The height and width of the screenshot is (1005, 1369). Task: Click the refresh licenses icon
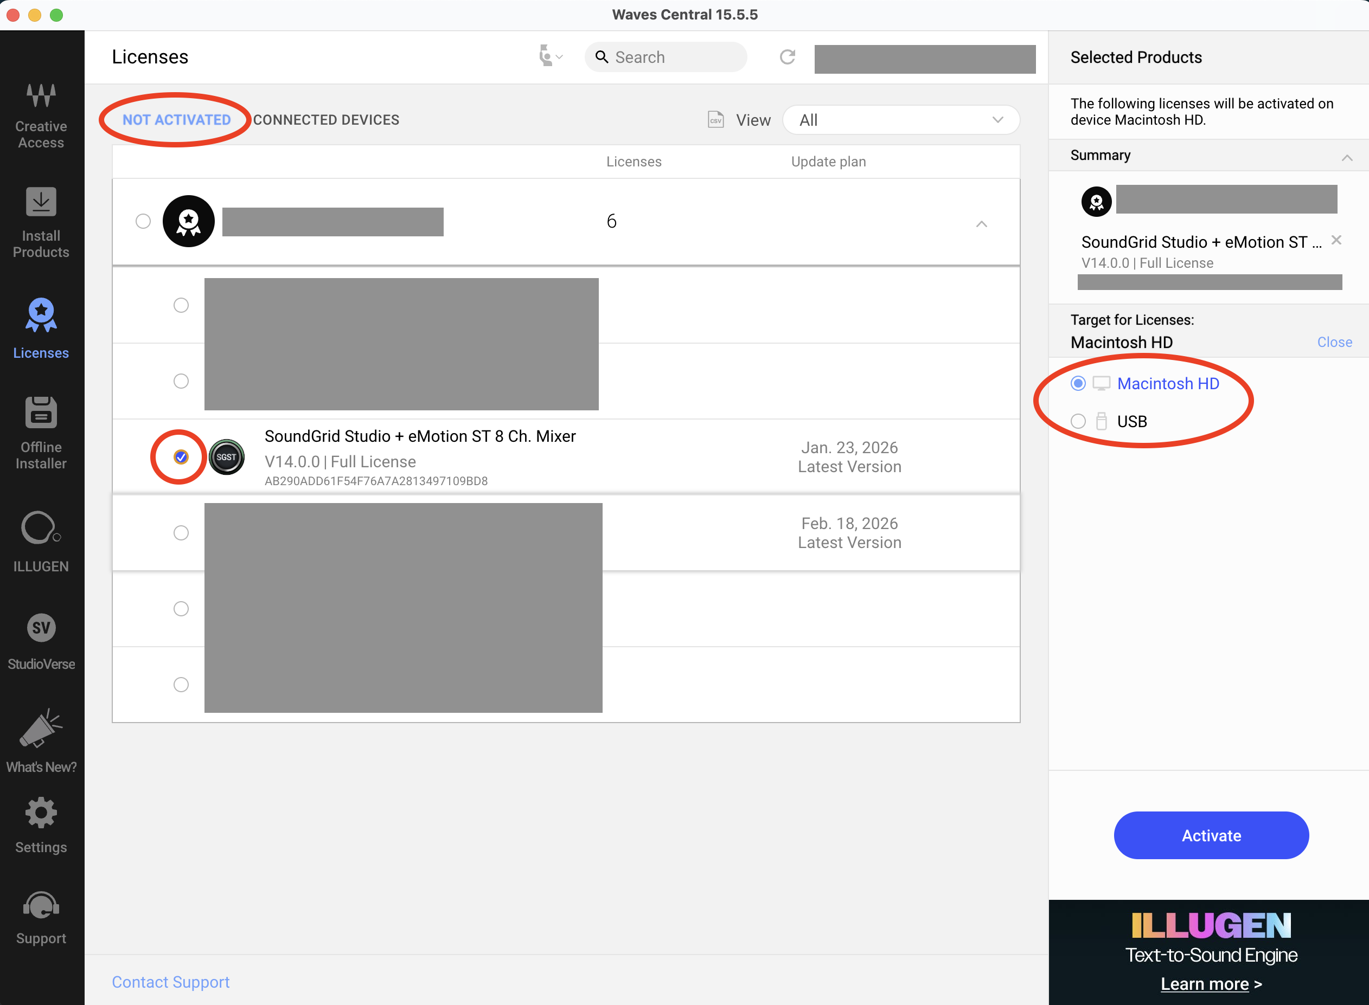pos(787,57)
